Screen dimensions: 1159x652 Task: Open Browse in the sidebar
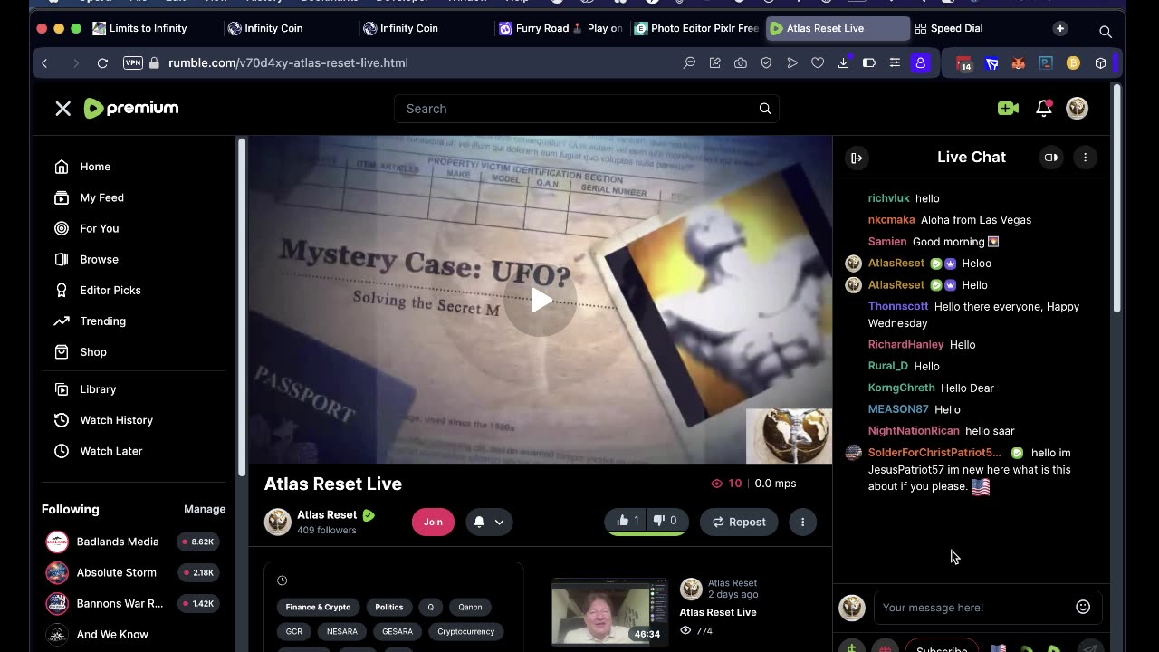[99, 259]
